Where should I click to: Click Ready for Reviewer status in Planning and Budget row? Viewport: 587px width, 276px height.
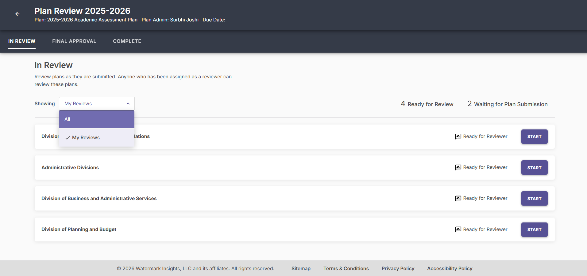coord(485,229)
